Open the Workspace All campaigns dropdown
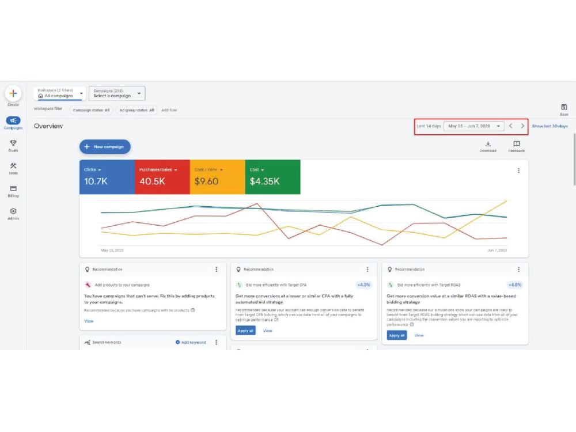576x432 pixels. [60, 93]
